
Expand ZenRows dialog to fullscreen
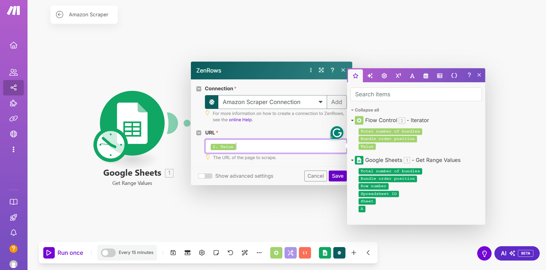point(321,70)
